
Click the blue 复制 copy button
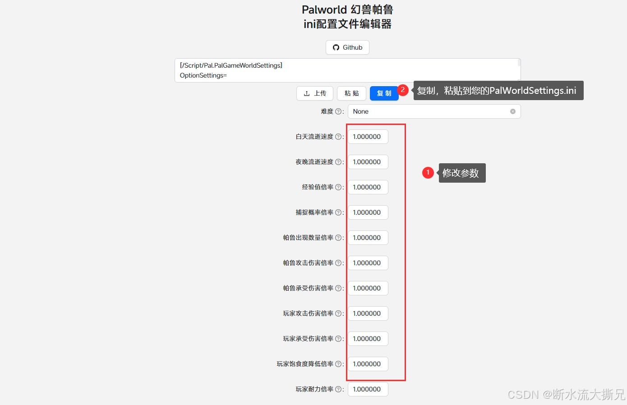(x=384, y=93)
